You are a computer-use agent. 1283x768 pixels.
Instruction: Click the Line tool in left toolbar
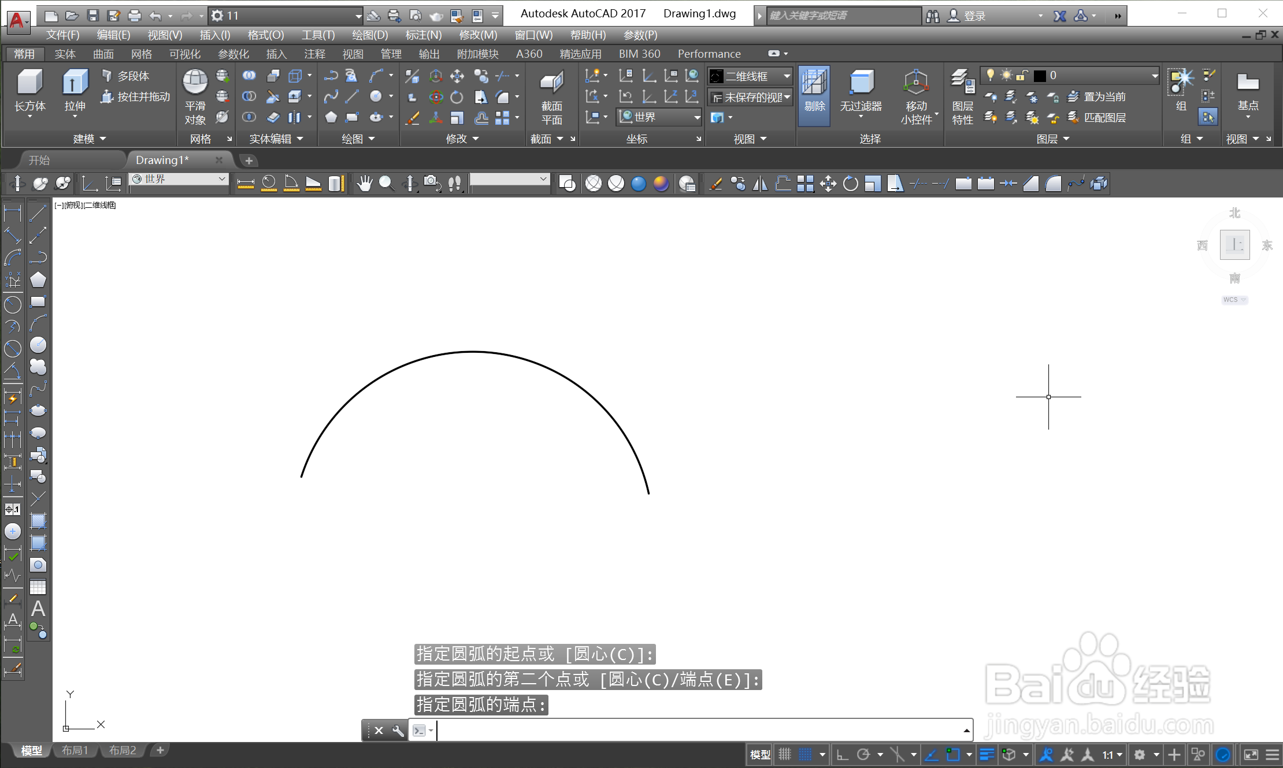38,213
